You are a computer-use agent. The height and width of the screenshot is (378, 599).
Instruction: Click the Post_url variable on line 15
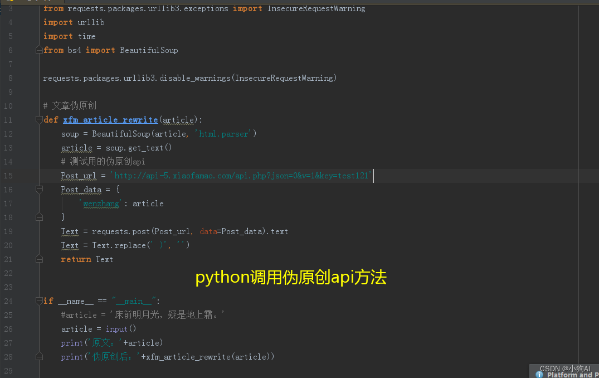click(x=79, y=176)
